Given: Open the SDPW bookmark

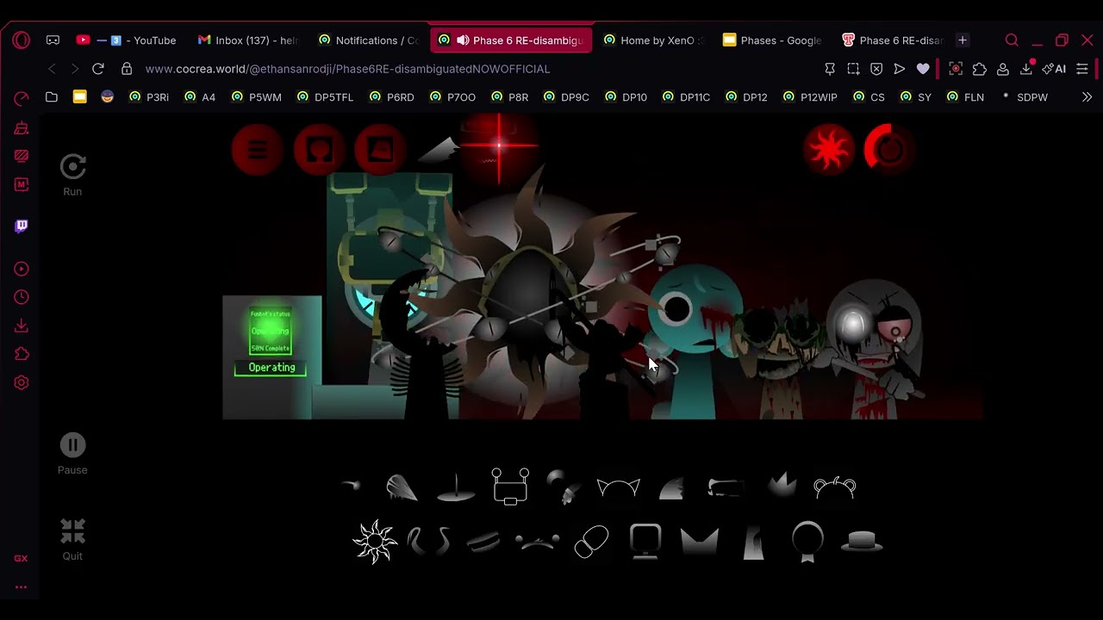Looking at the screenshot, I should click(1024, 97).
